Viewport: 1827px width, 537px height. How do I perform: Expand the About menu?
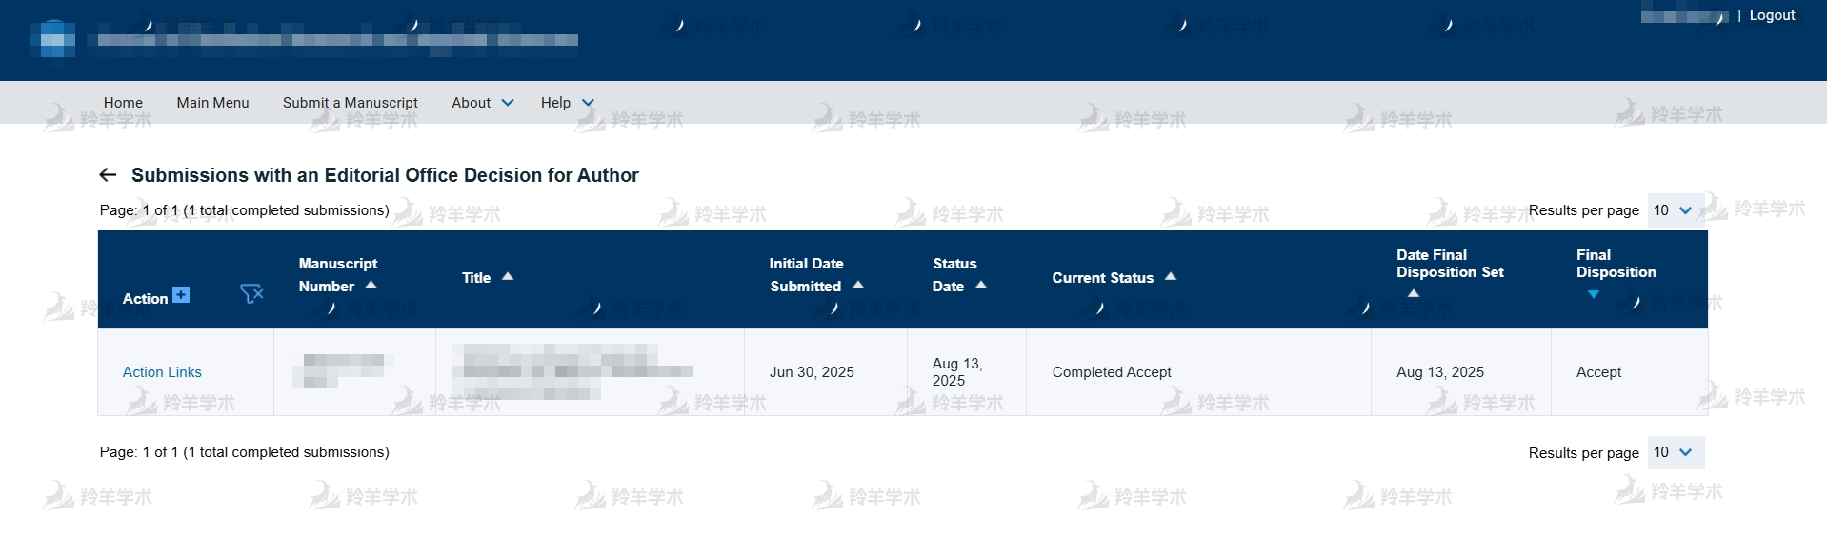tap(482, 103)
